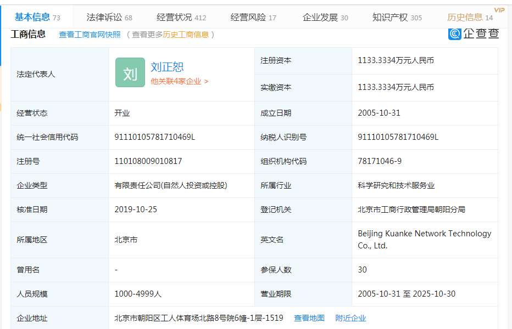Click 查看地图 link beside the address
The image size is (512, 329).
309,318
